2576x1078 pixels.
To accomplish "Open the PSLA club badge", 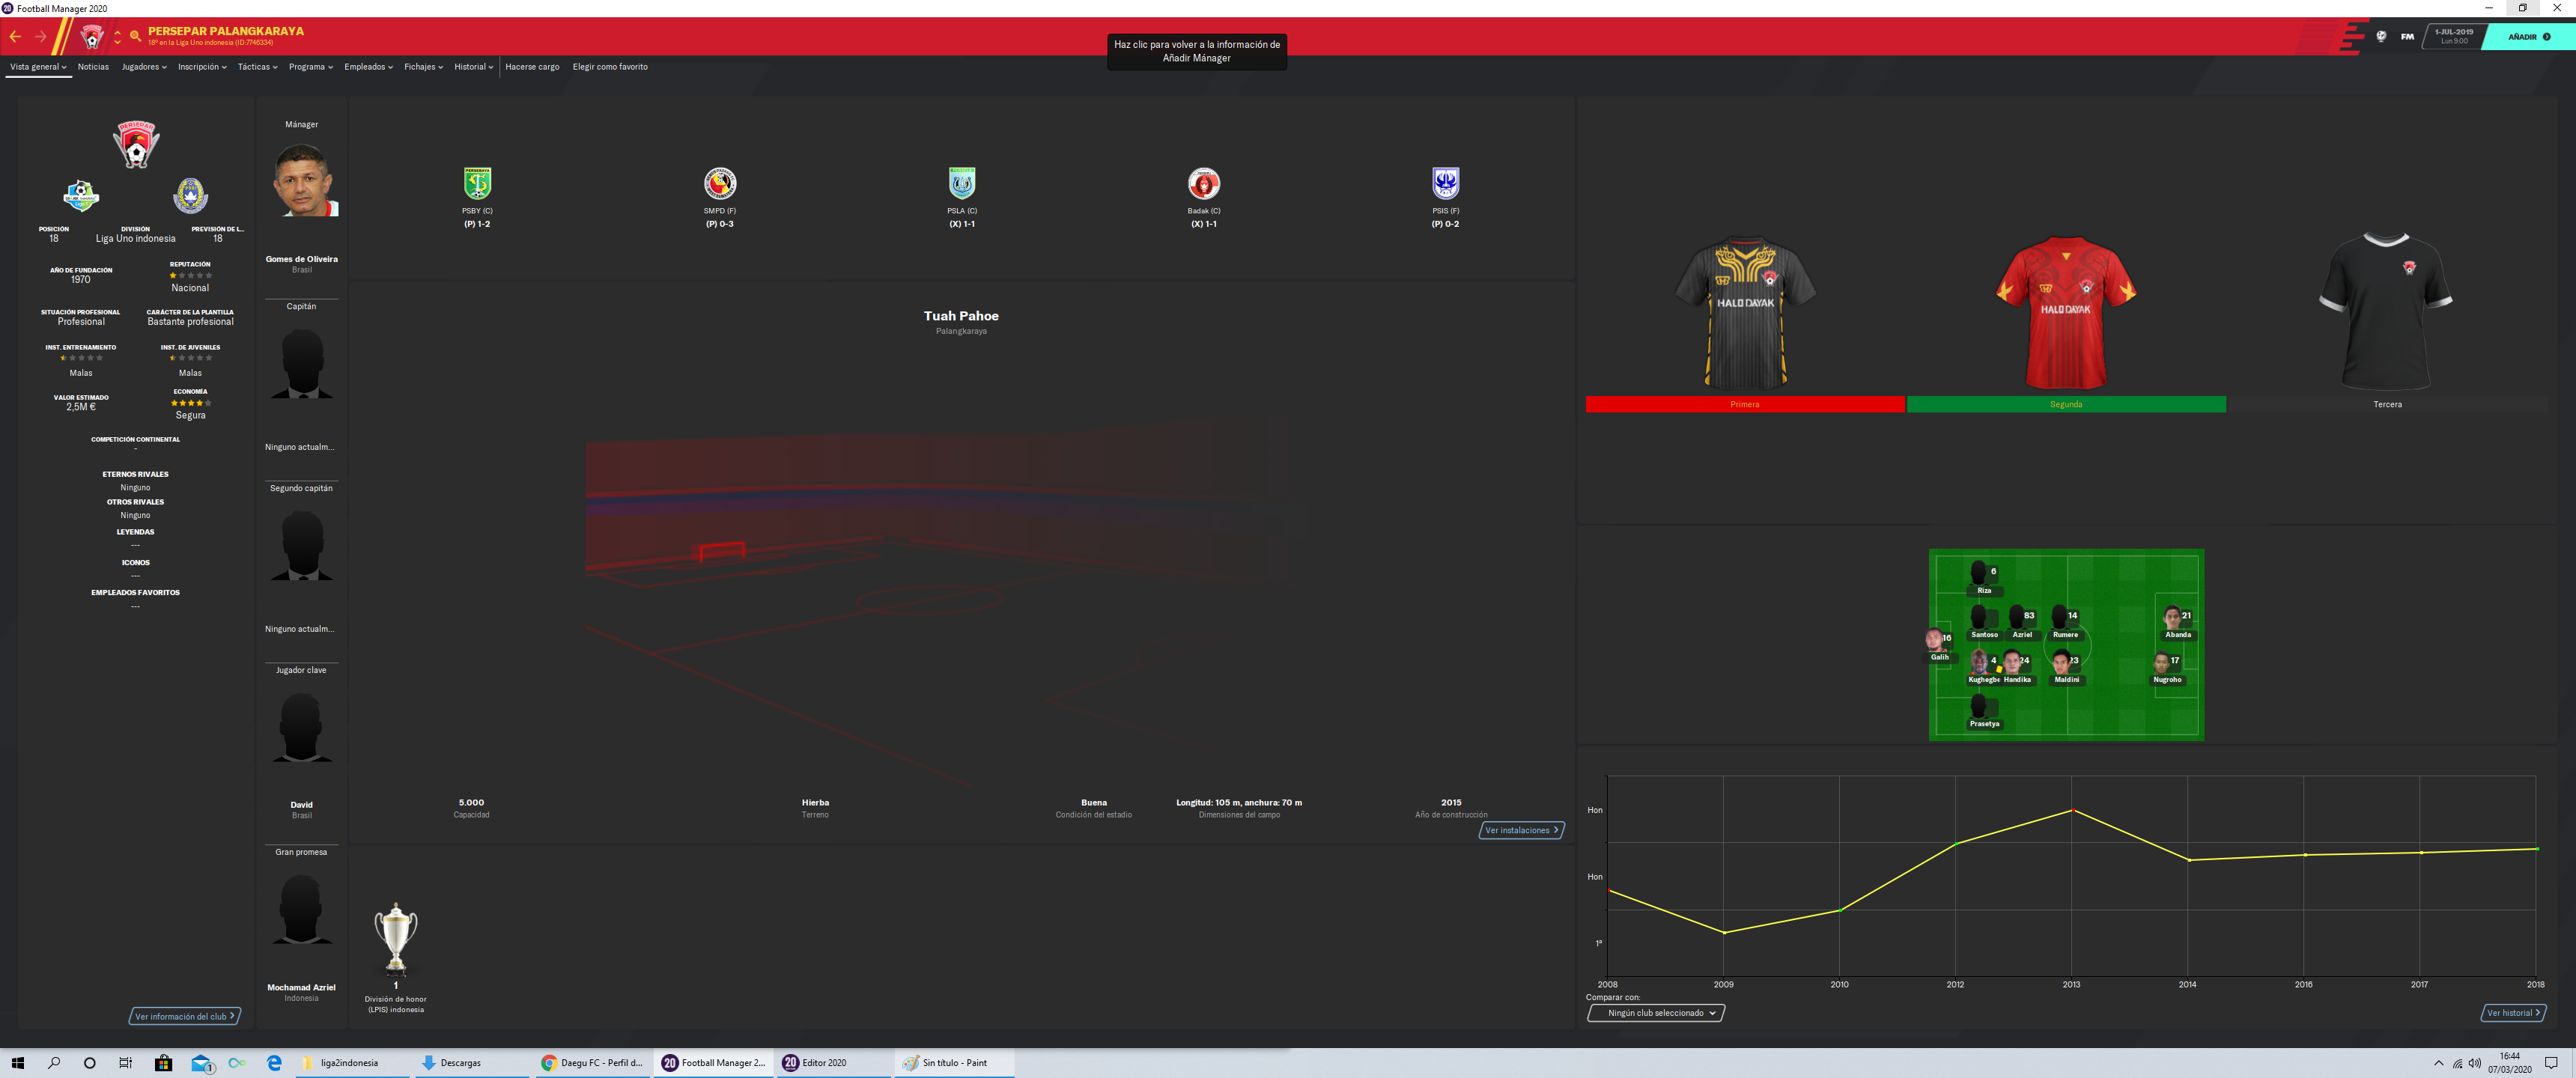I will coord(962,183).
